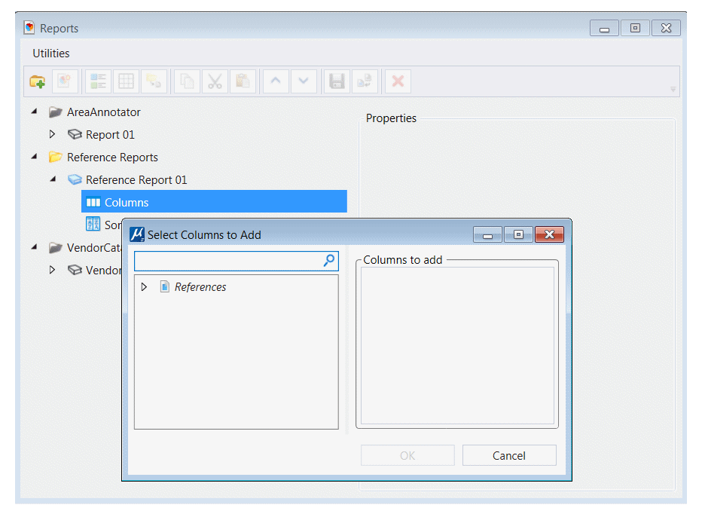Click the table grid toolbar icon
The image size is (702, 517).
(x=126, y=81)
